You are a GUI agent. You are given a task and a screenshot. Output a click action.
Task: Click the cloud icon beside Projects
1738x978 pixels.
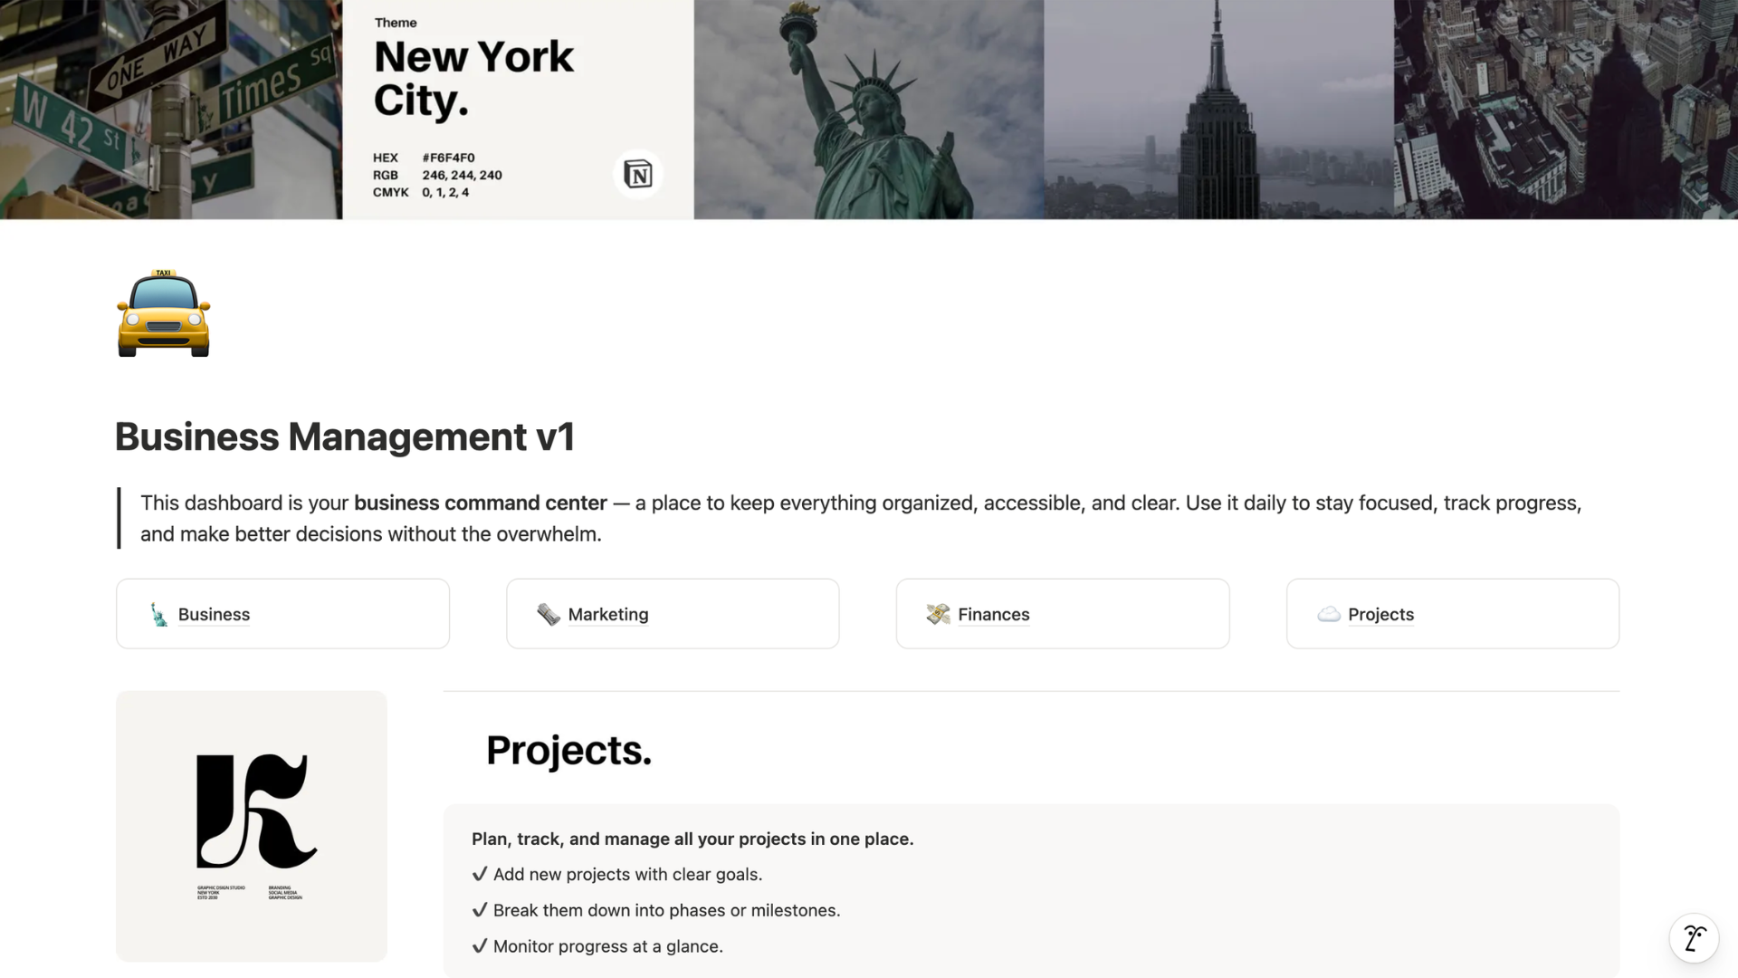[x=1328, y=615]
